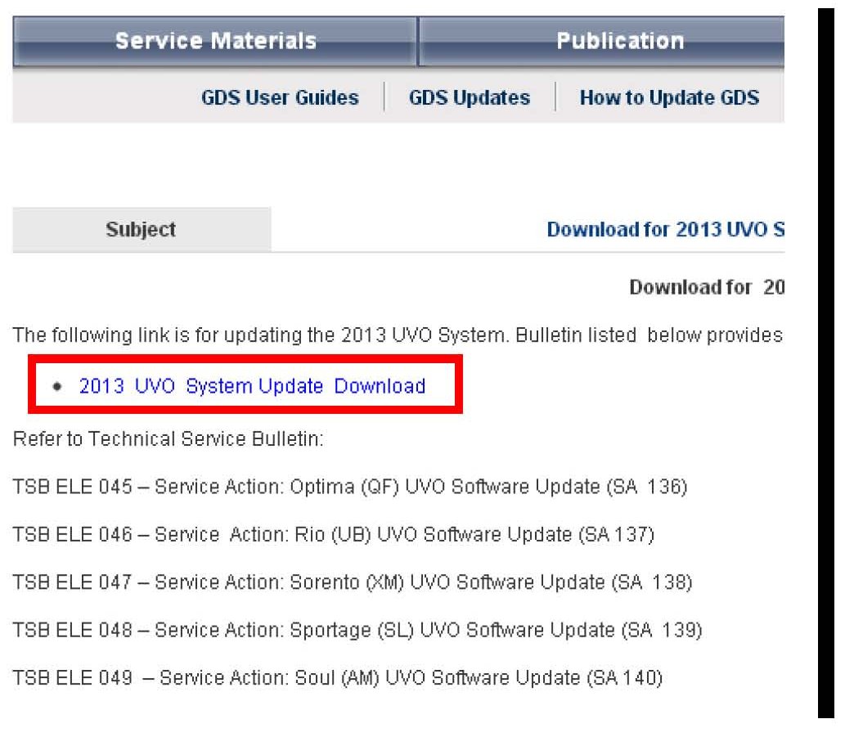The width and height of the screenshot is (845, 737).
Task: Click the Subject header cell
Action: tap(141, 230)
